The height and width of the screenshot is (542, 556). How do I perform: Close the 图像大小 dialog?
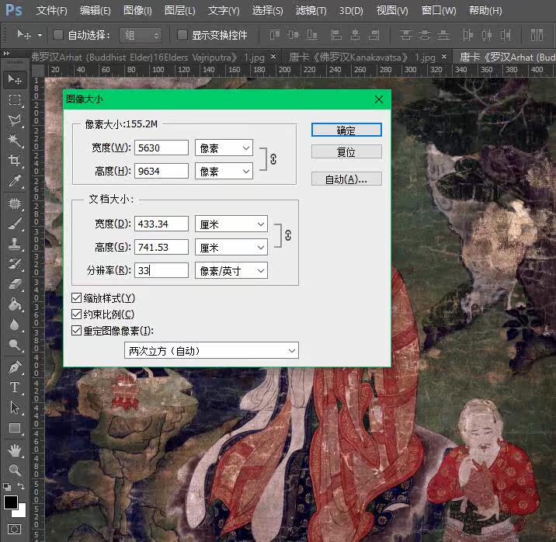coord(379,99)
